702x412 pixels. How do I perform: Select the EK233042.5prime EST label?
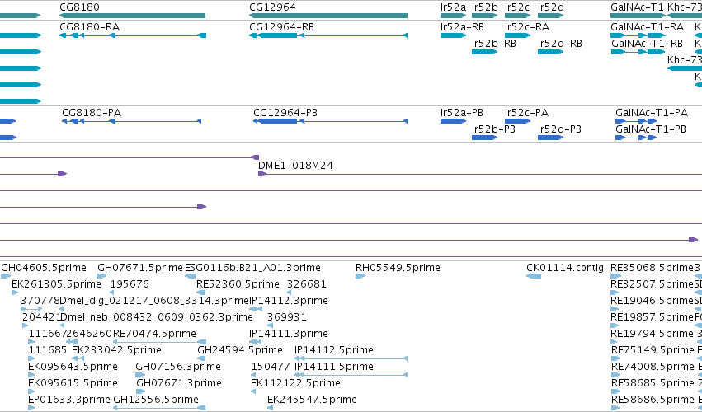[x=116, y=350]
